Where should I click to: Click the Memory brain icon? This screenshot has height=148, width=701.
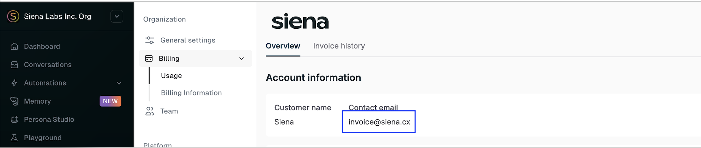(14, 101)
